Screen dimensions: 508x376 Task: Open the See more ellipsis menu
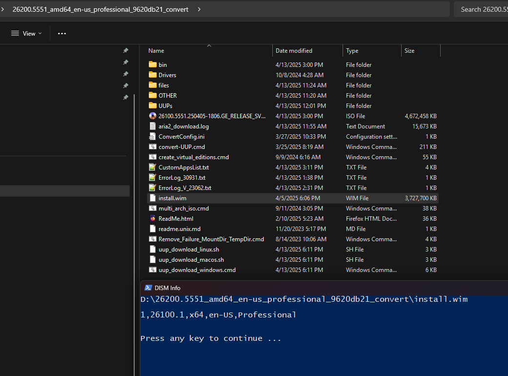[x=62, y=33]
